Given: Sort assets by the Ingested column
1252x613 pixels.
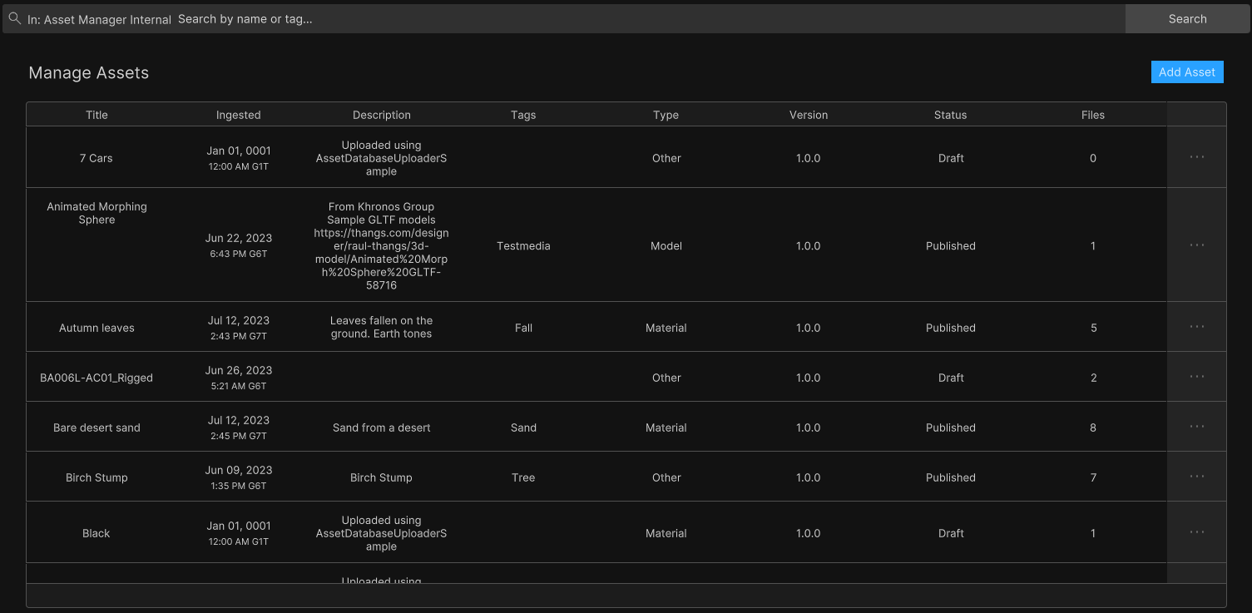Looking at the screenshot, I should click(239, 115).
